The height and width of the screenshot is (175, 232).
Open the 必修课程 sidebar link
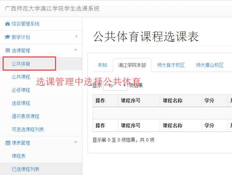21,90
